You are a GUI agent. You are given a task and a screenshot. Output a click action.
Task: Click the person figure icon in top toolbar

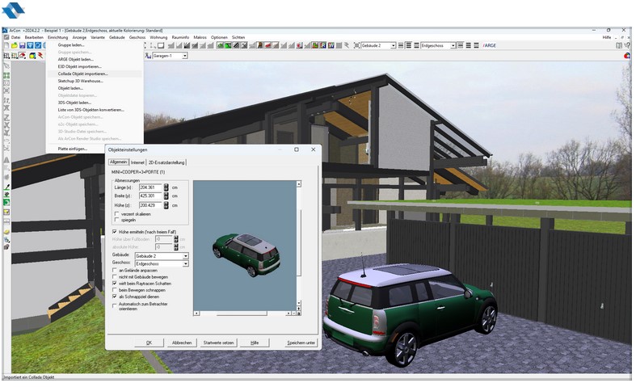(x=260, y=45)
